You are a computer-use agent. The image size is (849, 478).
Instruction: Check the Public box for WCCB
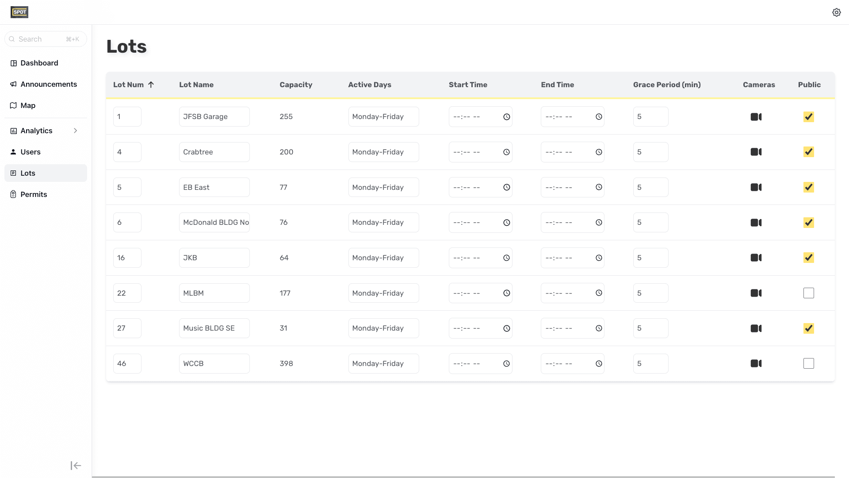(x=808, y=363)
